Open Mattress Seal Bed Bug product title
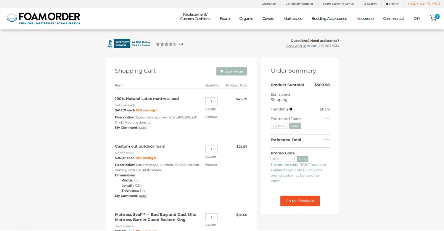The image size is (444, 231). [156, 217]
